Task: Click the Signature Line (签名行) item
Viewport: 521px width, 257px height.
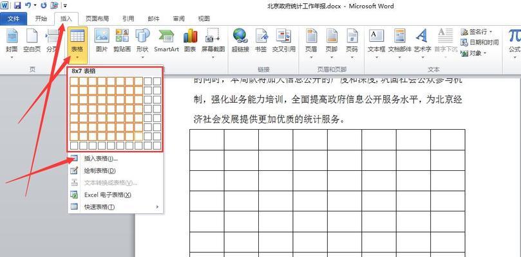Action: pyautogui.click(x=476, y=32)
